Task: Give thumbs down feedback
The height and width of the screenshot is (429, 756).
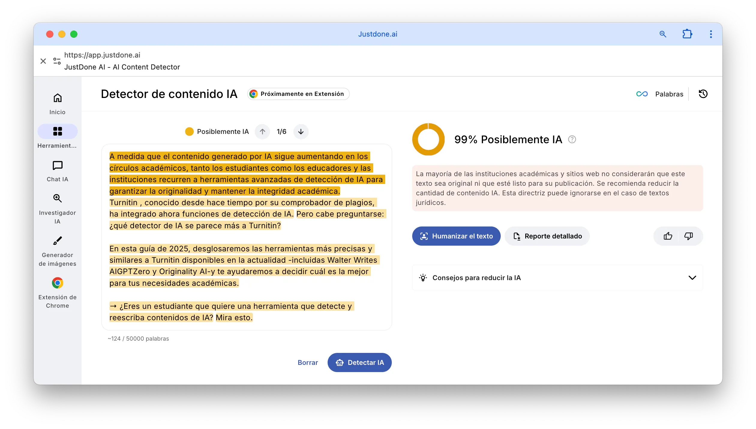Action: (688, 236)
